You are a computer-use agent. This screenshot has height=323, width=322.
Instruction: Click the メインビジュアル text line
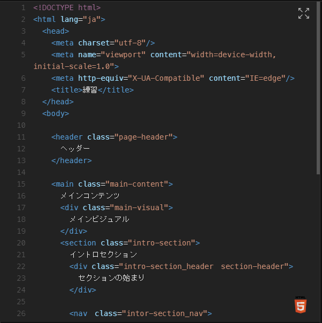tap(99, 219)
